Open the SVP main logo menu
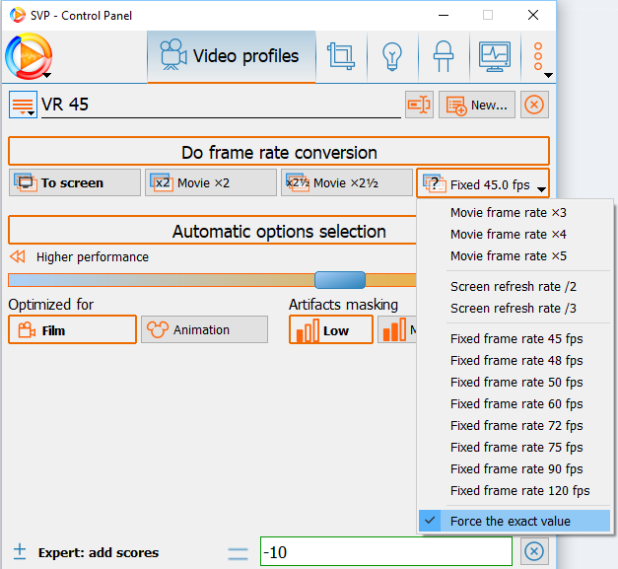The height and width of the screenshot is (569, 618). pyautogui.click(x=28, y=56)
